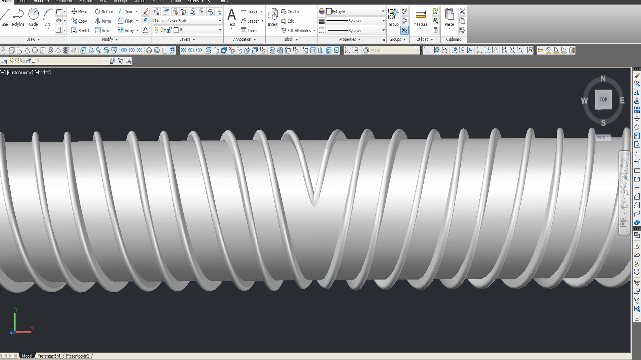This screenshot has width=641, height=360.
Task: Switch to the Model tab
Action: [27, 356]
